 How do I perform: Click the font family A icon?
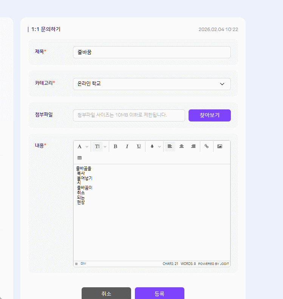[79, 146]
